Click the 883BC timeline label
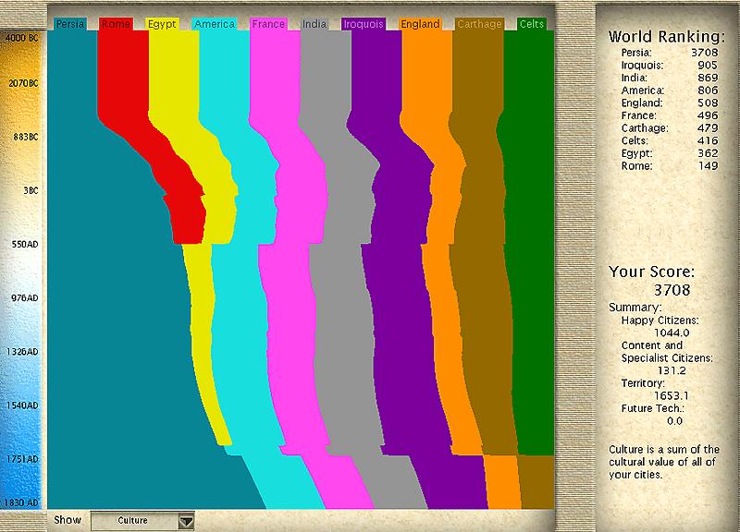The width and height of the screenshot is (740, 532). [x=26, y=137]
